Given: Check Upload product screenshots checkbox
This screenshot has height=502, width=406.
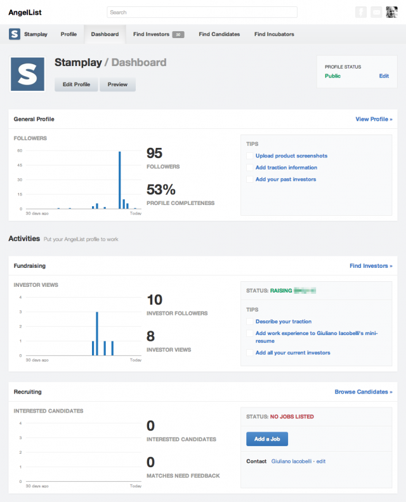Looking at the screenshot, I should point(249,156).
